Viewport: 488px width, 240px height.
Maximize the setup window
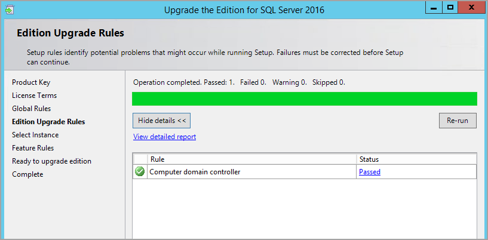pos(450,7)
